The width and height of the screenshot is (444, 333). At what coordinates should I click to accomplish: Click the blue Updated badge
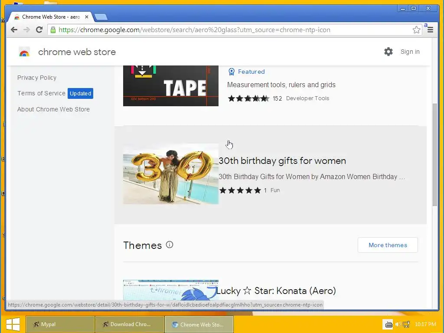pyautogui.click(x=80, y=94)
